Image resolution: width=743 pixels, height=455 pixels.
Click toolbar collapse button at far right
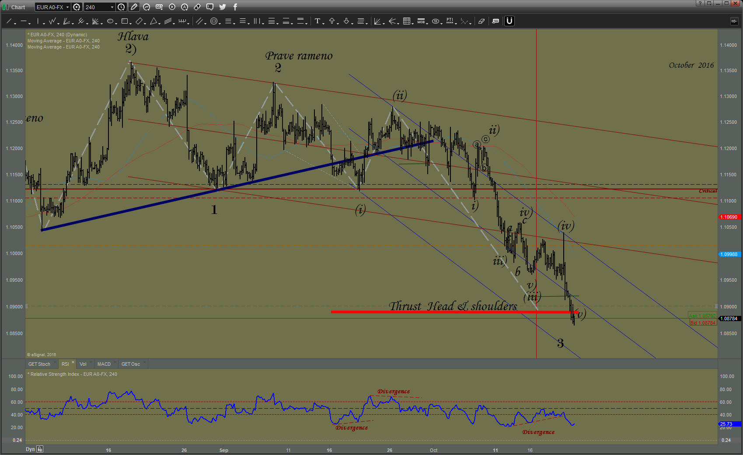[734, 21]
